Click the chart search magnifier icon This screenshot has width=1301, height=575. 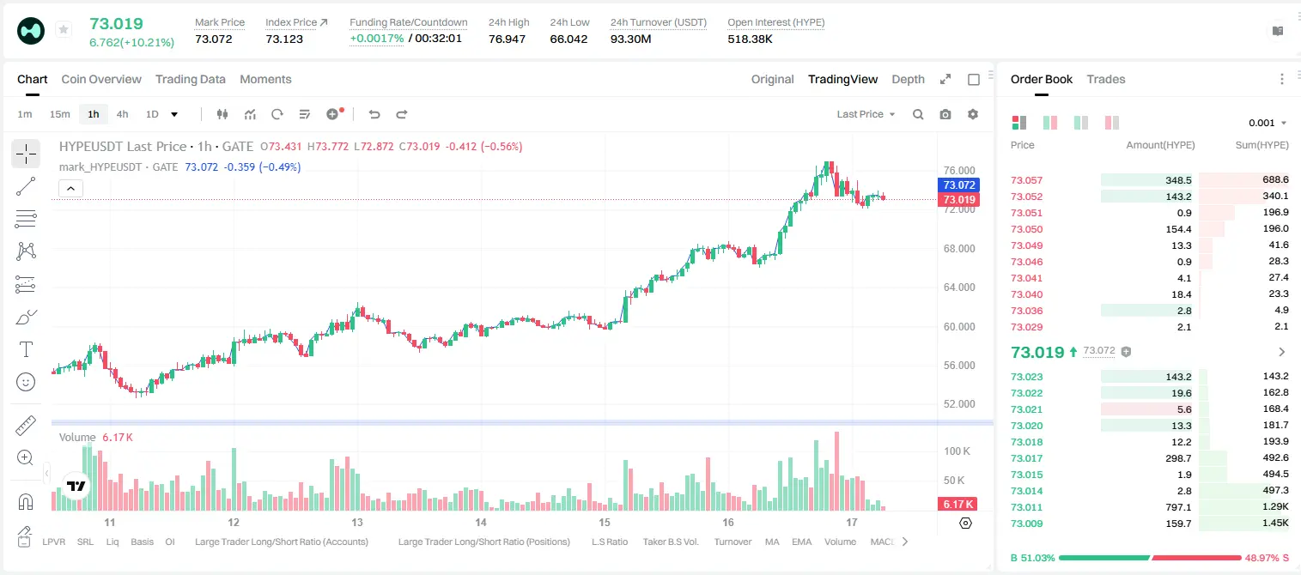click(x=918, y=114)
